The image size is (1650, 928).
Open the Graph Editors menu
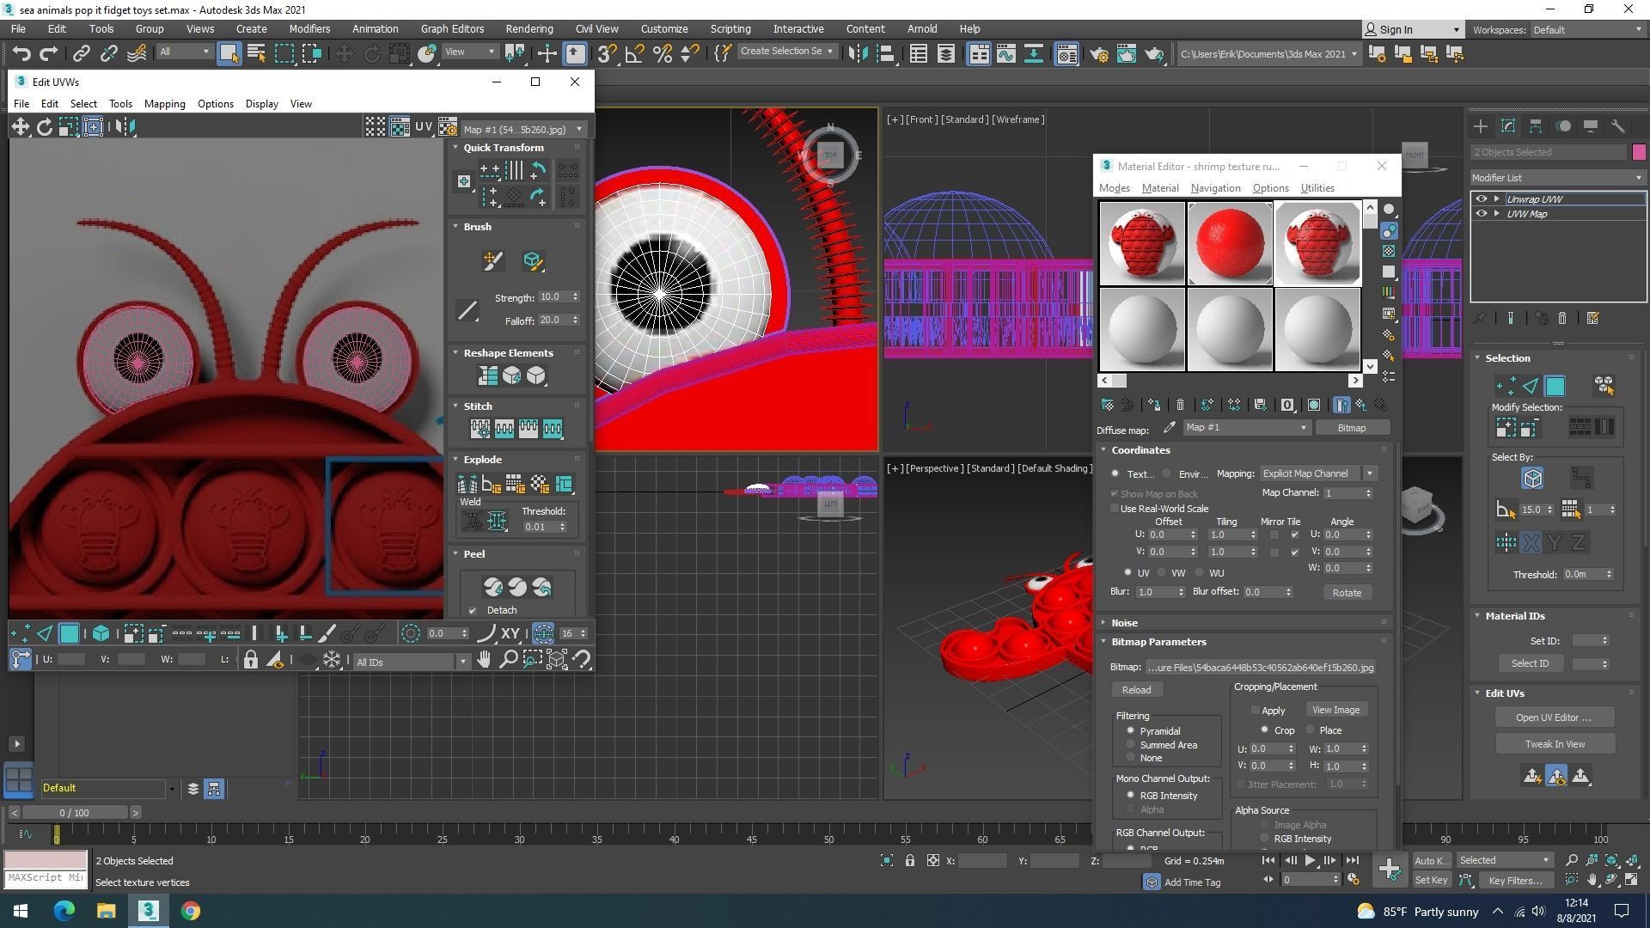click(x=452, y=28)
